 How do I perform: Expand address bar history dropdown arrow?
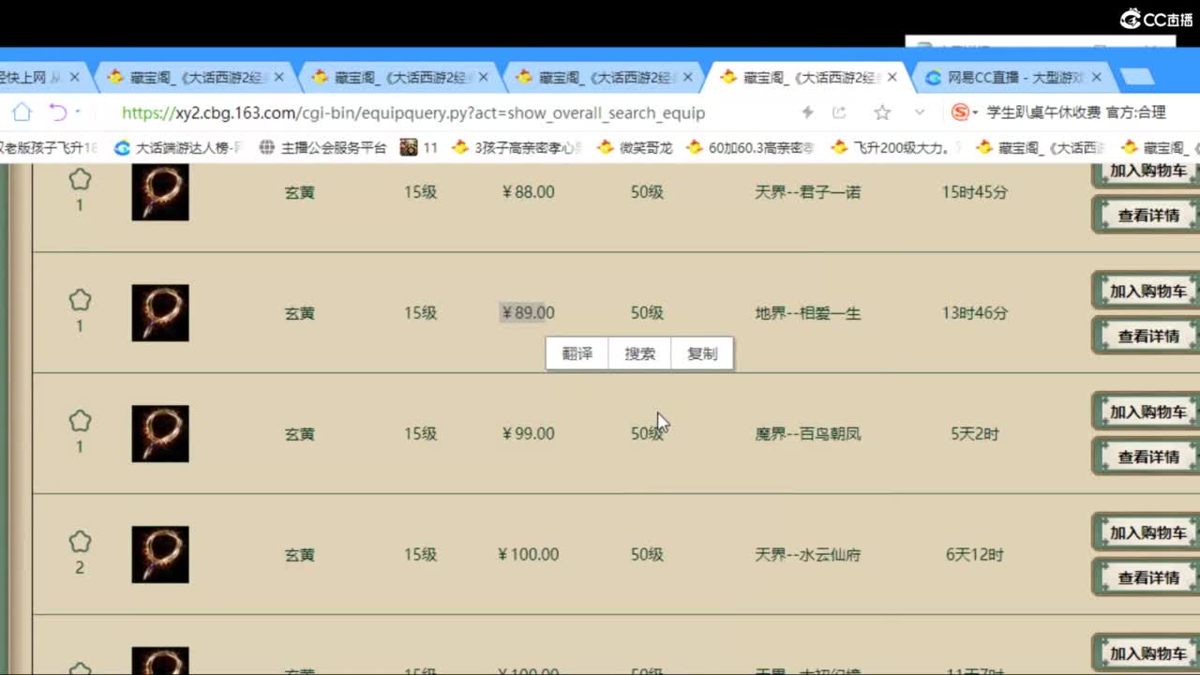pyautogui.click(x=920, y=112)
